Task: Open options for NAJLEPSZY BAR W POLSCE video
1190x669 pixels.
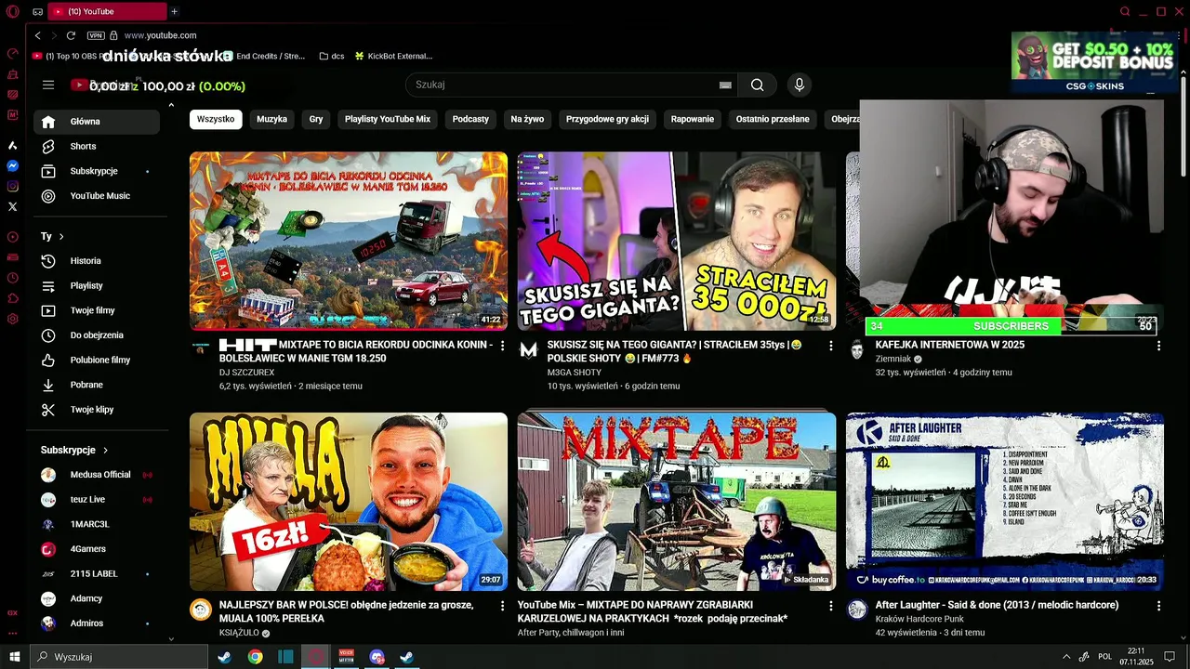Action: pos(503,606)
